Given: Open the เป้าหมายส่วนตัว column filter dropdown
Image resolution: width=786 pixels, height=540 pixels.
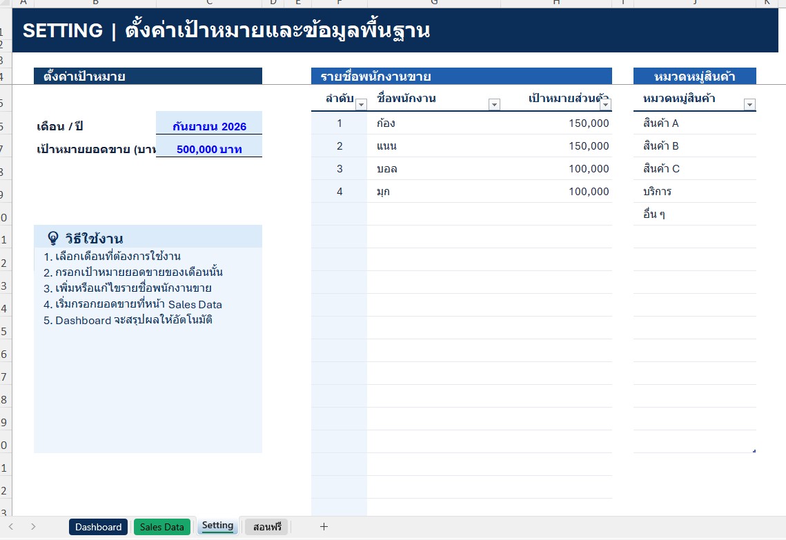Looking at the screenshot, I should (605, 104).
